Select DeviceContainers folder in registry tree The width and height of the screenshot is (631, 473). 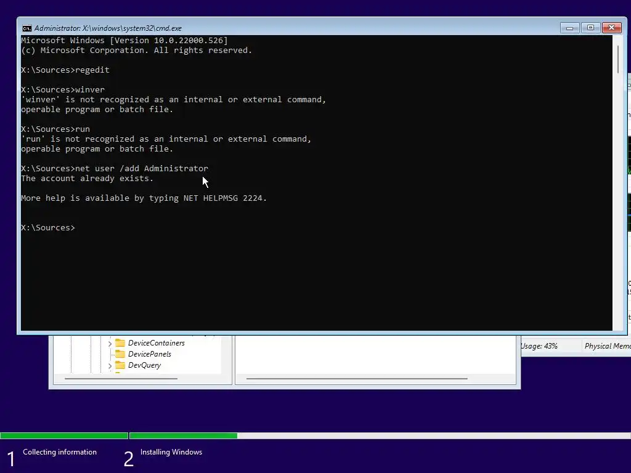[156, 343]
